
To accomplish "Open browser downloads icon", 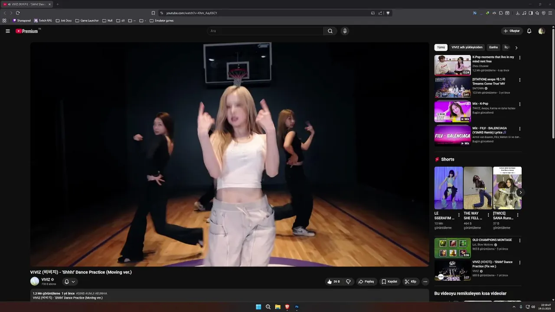I will (518, 13).
